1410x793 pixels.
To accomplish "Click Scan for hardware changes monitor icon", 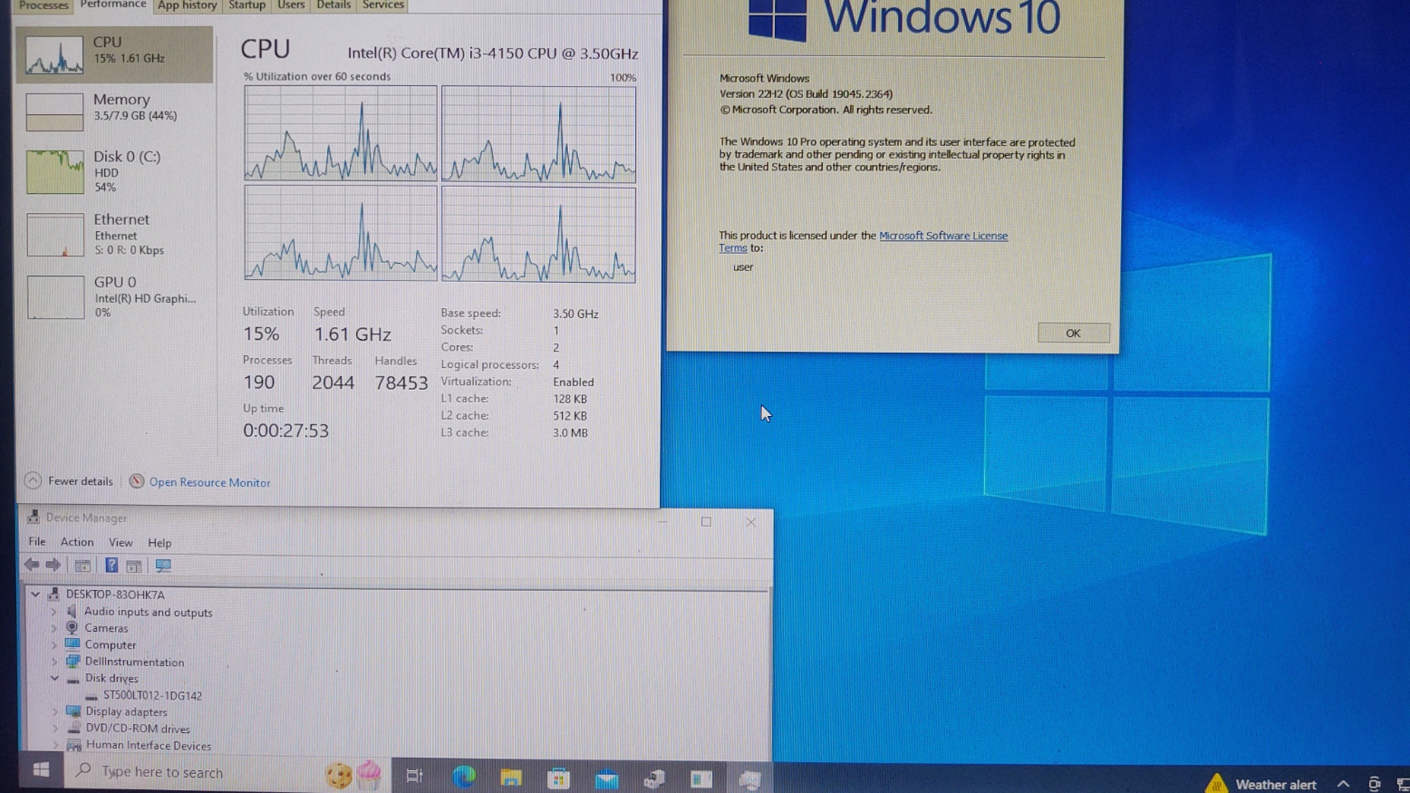I will (163, 566).
